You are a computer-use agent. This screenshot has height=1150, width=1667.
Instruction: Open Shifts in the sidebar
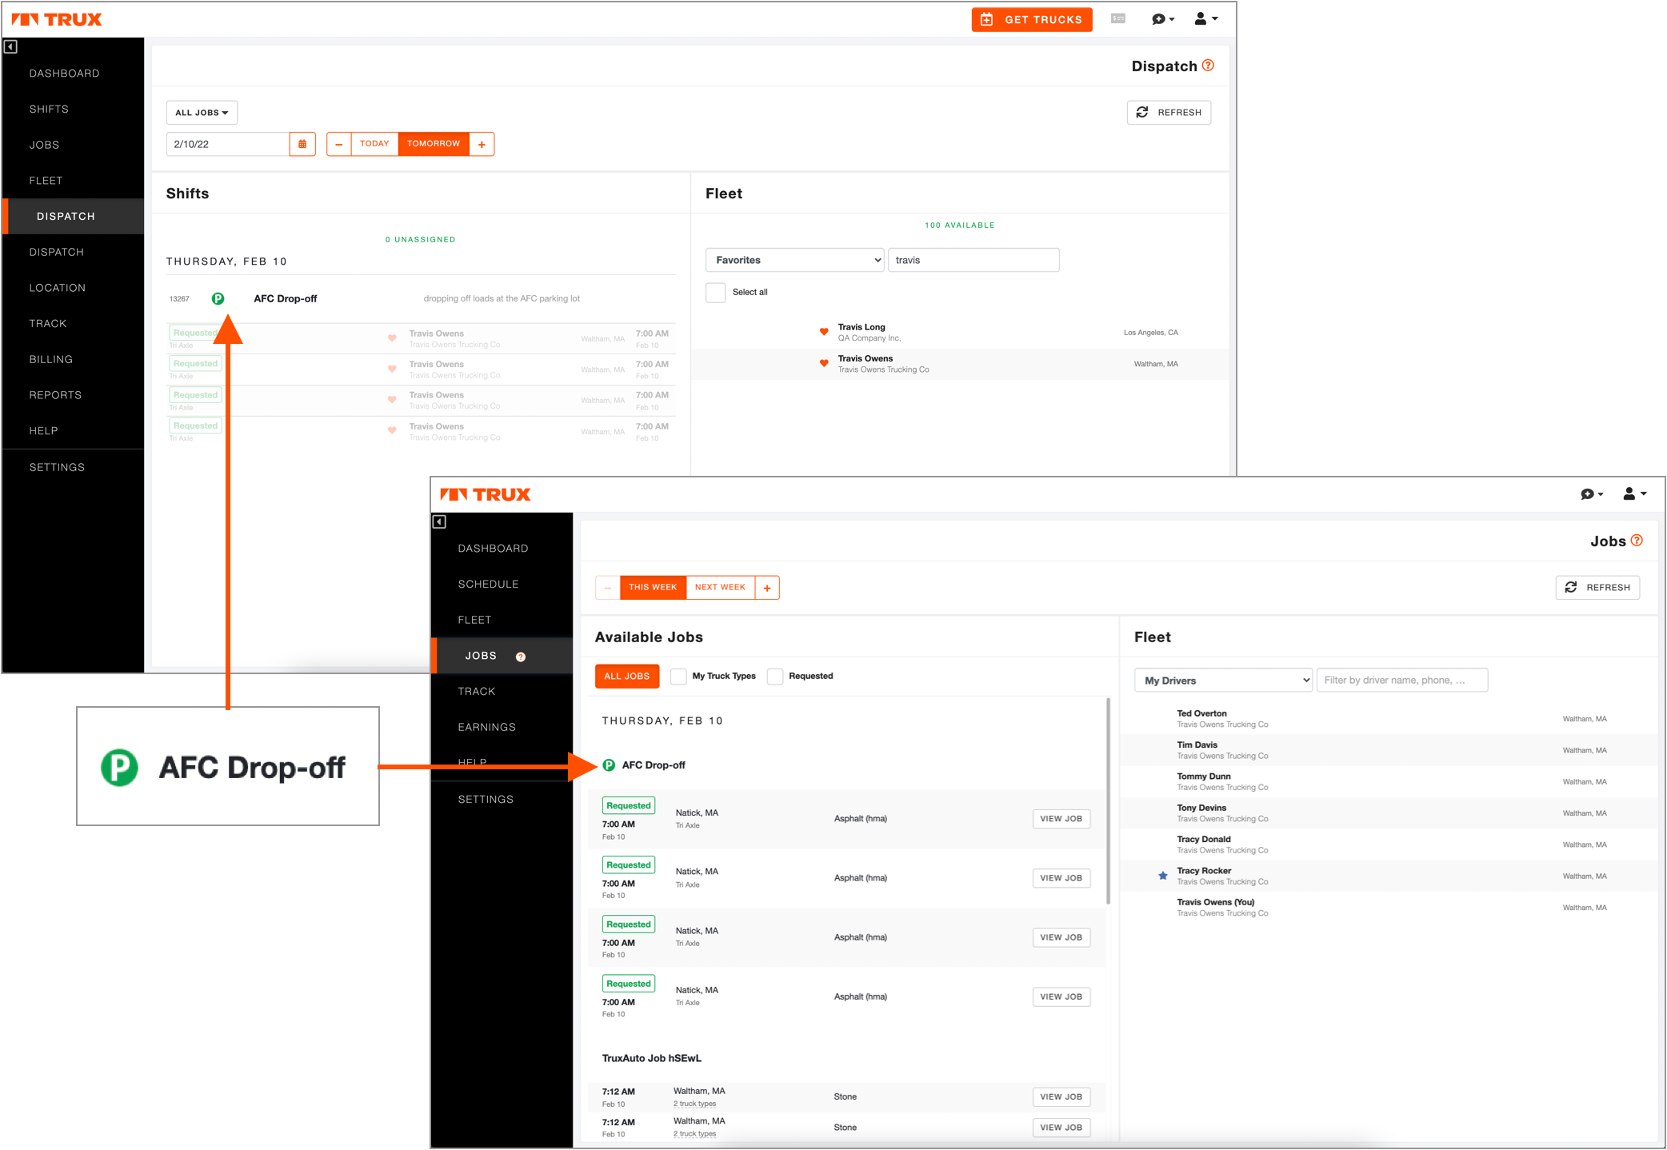[49, 110]
